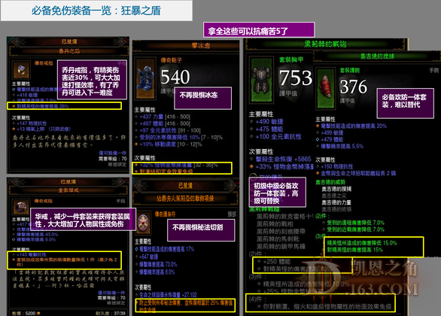The height and width of the screenshot is (316, 441).
Task: Click the red set bracers icon
Action: pyautogui.click(x=326, y=88)
